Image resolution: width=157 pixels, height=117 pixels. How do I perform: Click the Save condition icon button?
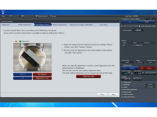pyautogui.click(x=137, y=79)
